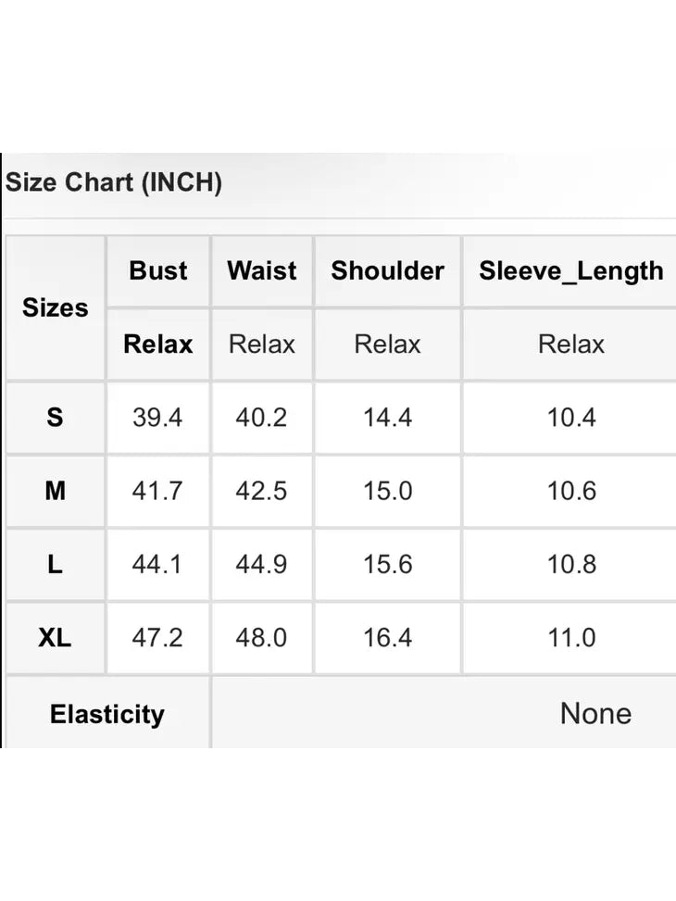The width and height of the screenshot is (676, 901).
Task: Click the Shoulder column header
Action: tap(387, 270)
